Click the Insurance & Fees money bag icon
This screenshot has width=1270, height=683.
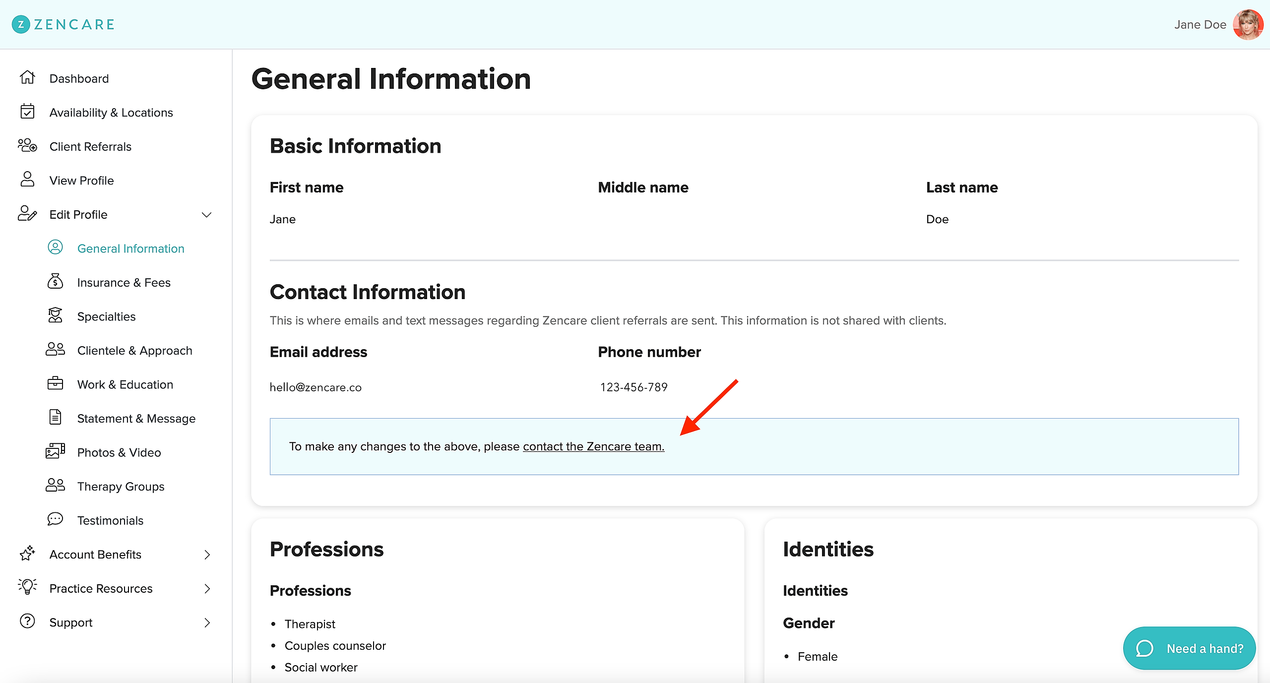click(x=55, y=282)
